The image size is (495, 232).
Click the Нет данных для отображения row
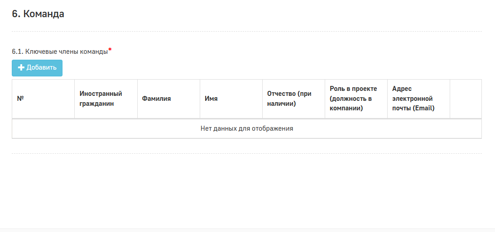247,128
